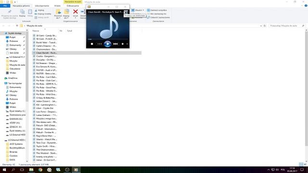
Task: Click Odwróć zaznaczenie (invert selection)
Action: point(158,17)
